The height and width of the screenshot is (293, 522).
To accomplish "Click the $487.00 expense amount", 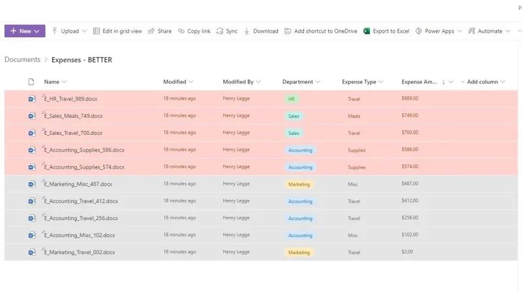I will pos(410,184).
